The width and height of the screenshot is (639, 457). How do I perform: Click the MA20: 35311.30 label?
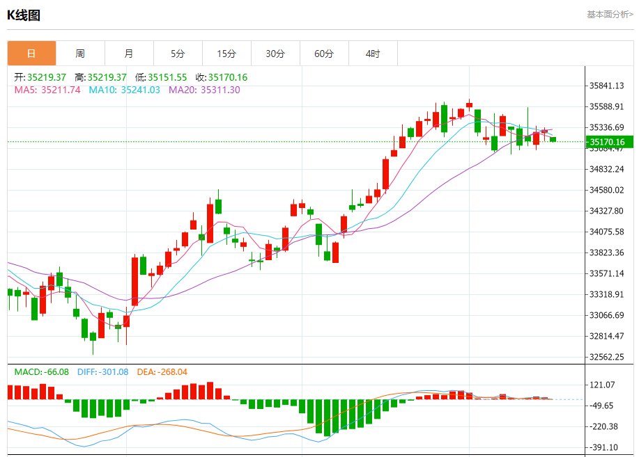click(204, 90)
